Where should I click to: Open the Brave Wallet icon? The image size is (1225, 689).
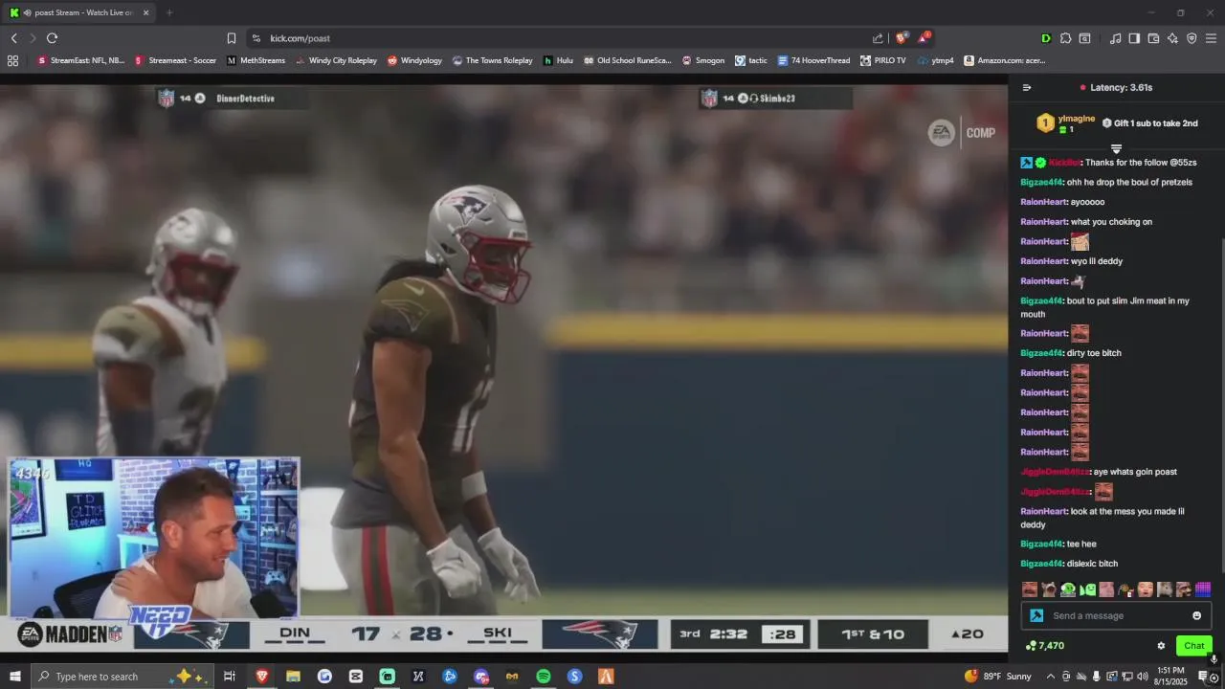[1153, 38]
